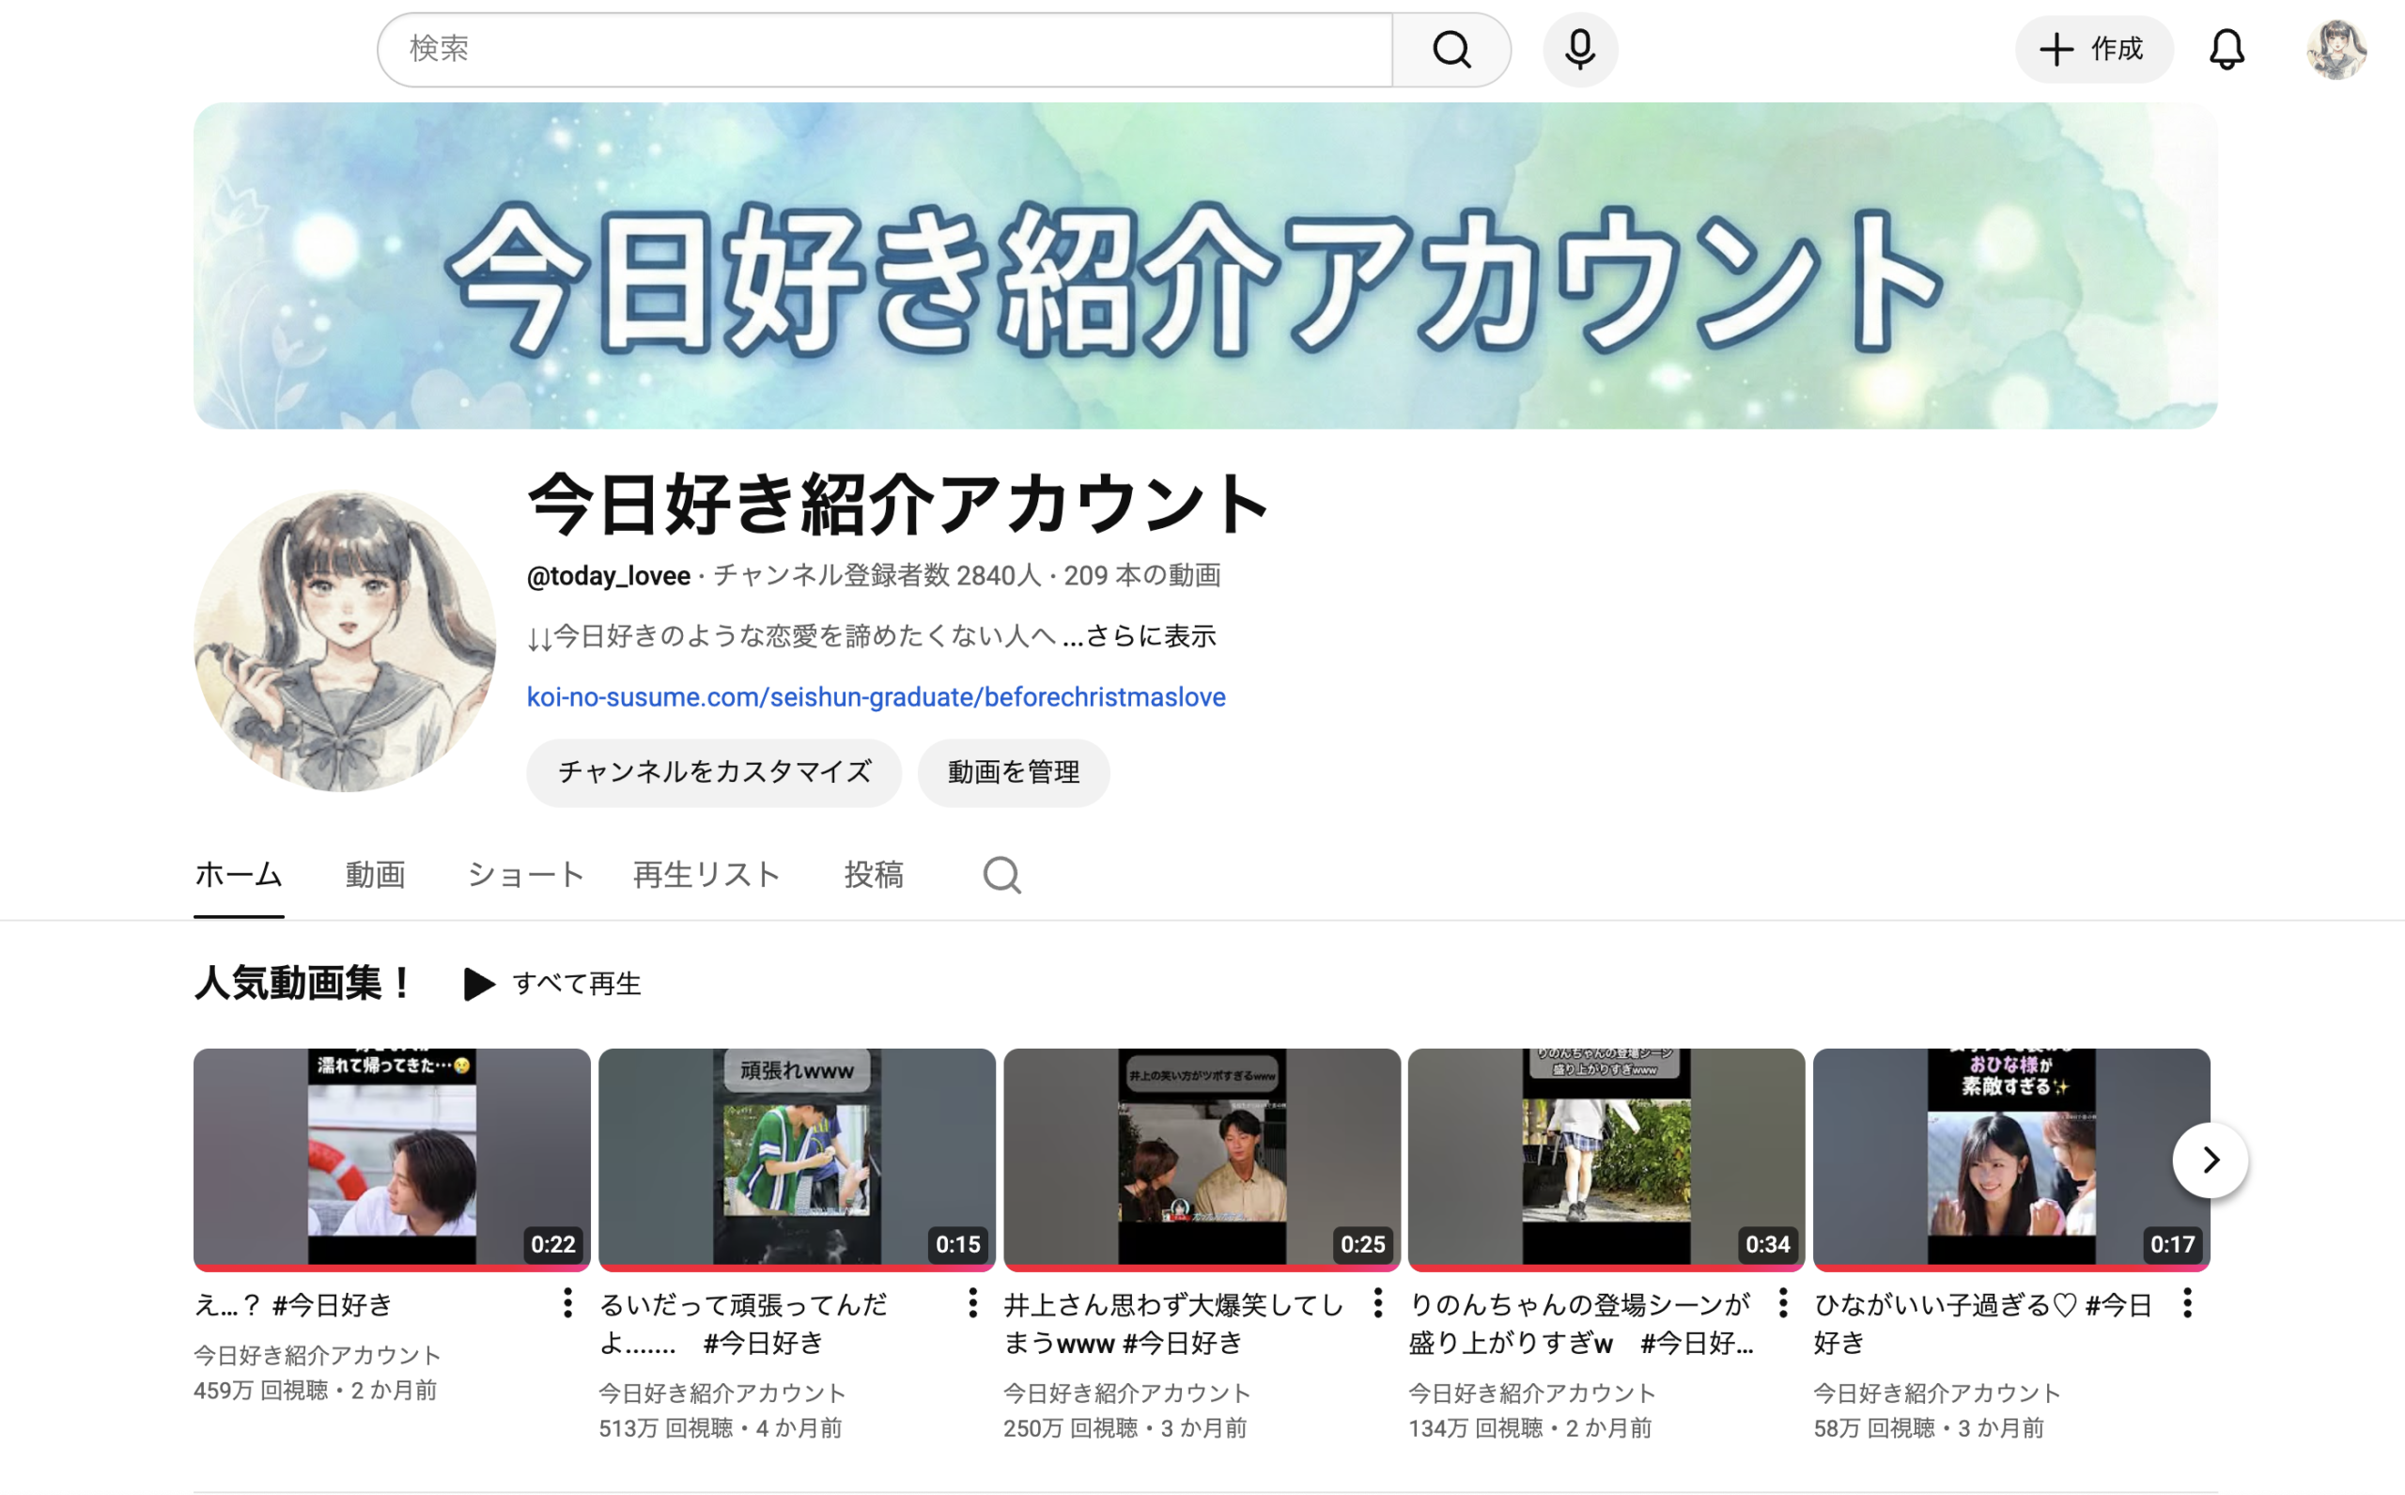The height and width of the screenshot is (1495, 2405).
Task: Select the 投稿 tab
Action: 873,874
